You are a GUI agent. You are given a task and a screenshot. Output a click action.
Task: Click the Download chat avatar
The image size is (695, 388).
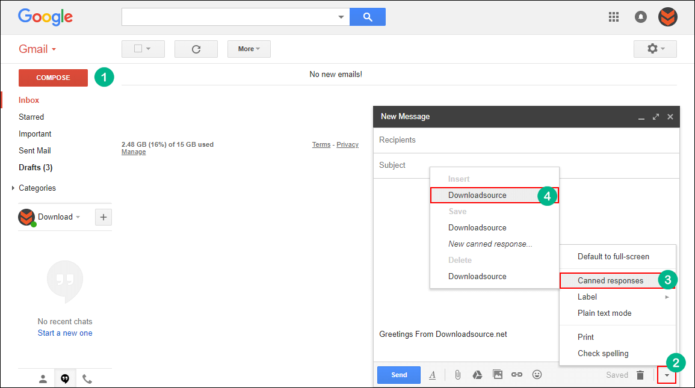(26, 217)
